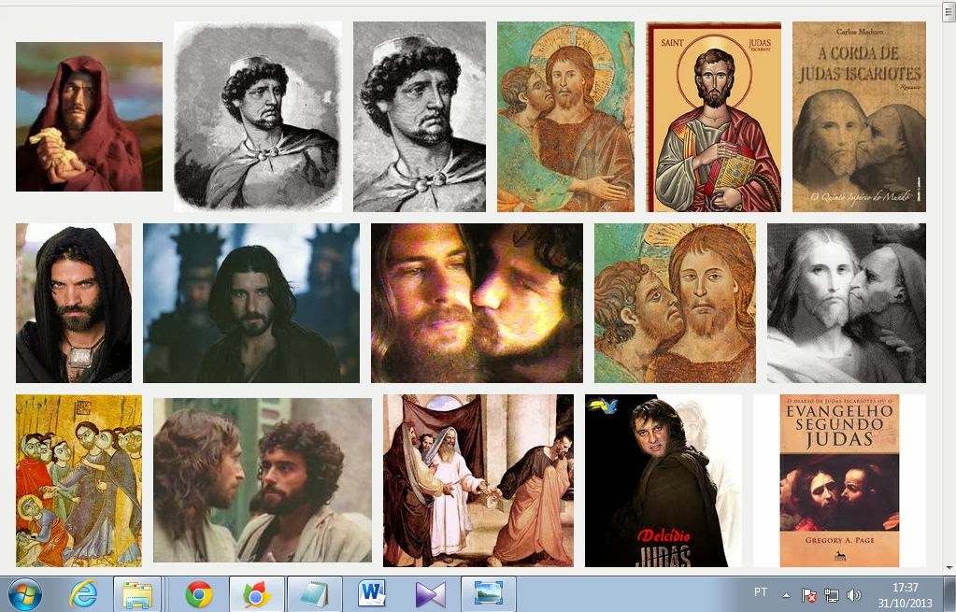Open the volume speaker icon in tray
956x612 pixels.
(x=853, y=595)
